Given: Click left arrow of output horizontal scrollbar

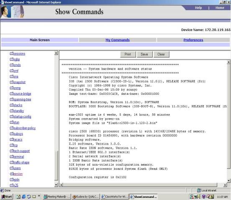Looking at the screenshot, I should [x=62, y=184].
